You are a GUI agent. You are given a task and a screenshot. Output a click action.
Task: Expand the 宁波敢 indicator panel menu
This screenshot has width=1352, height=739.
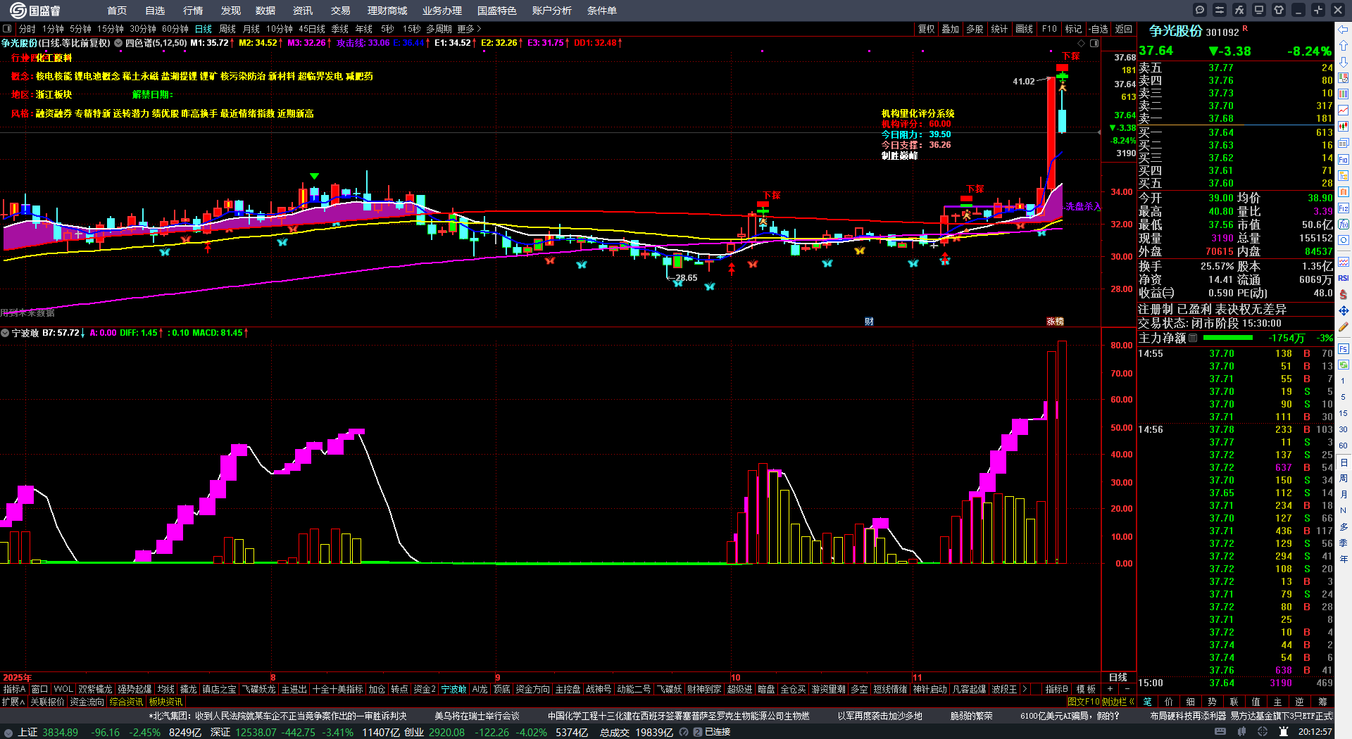(5, 333)
